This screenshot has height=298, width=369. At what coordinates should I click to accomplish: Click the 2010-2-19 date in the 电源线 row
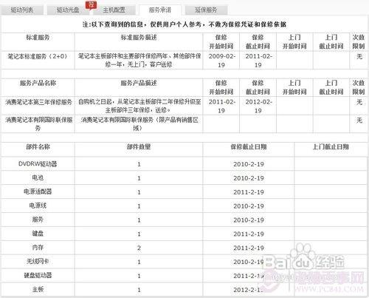(249, 206)
